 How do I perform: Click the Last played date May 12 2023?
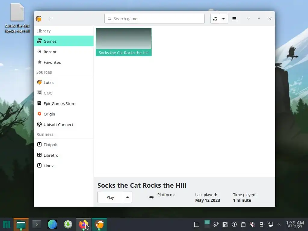click(x=208, y=200)
